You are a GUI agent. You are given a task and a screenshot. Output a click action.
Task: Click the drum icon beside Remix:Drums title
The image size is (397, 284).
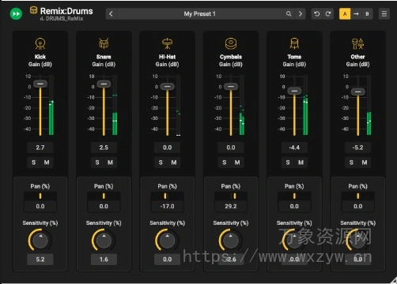33,10
